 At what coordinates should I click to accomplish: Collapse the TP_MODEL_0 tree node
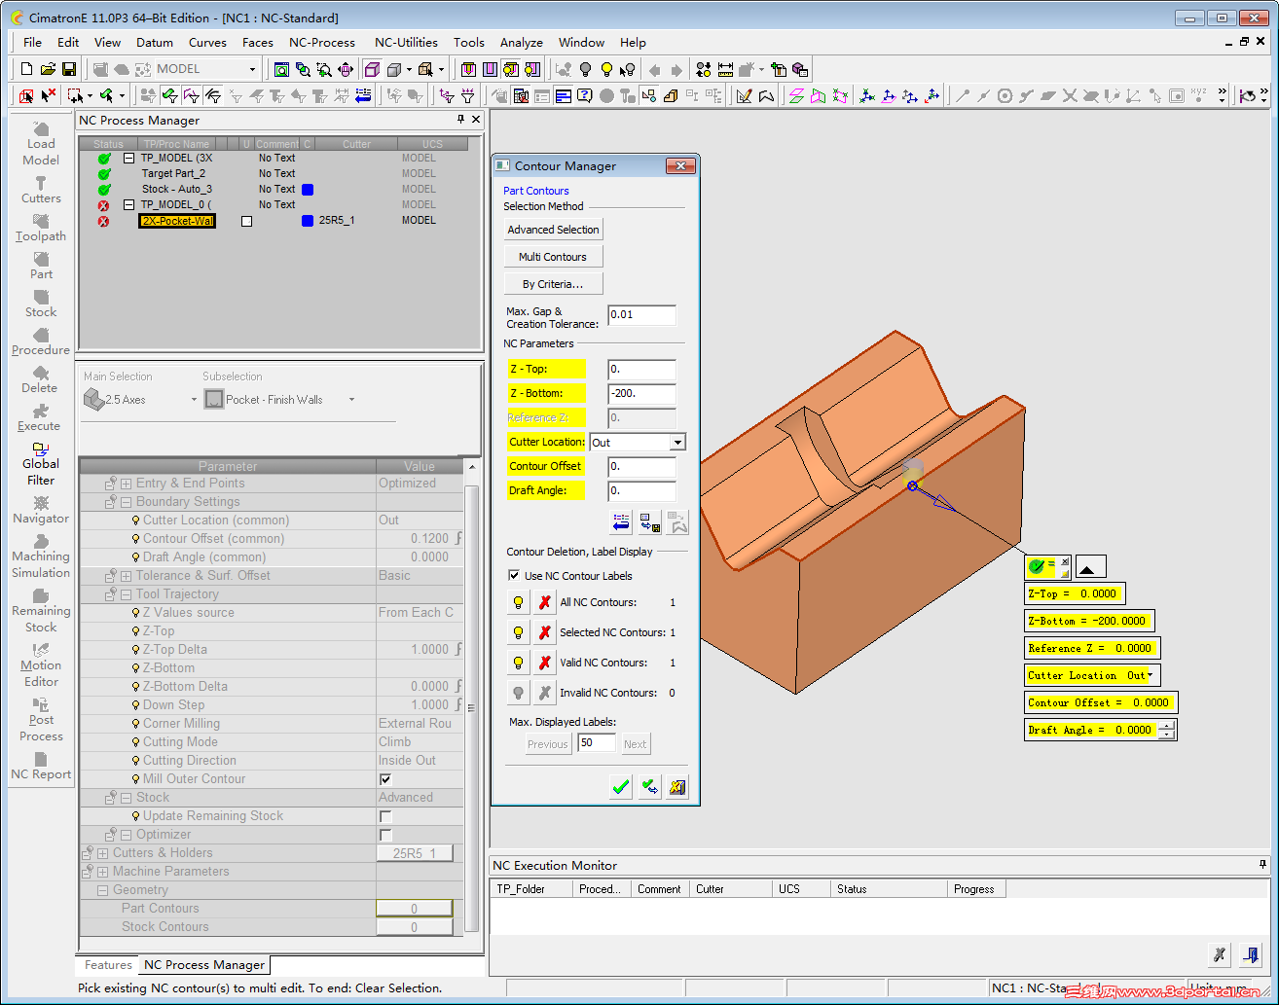point(128,204)
